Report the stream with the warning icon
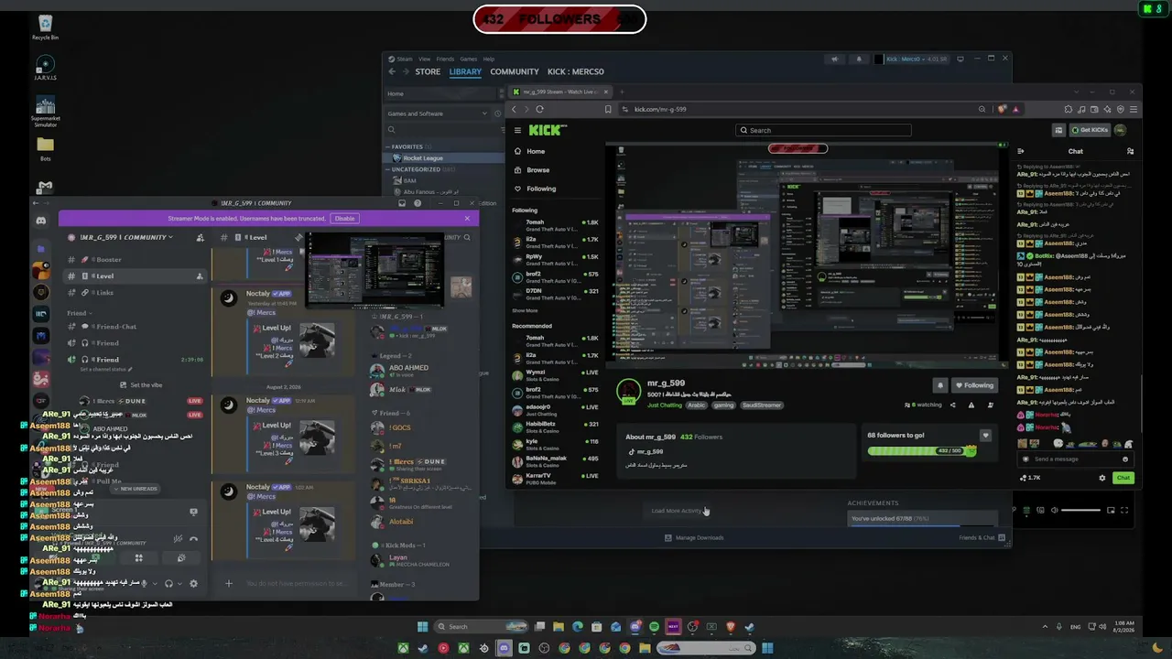1172x659 pixels. 971,405
